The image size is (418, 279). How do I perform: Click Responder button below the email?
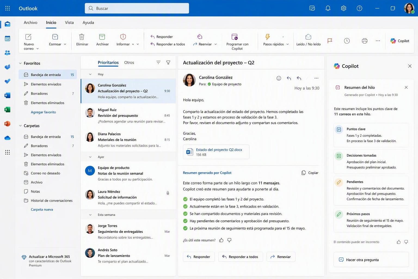pyautogui.click(x=199, y=257)
